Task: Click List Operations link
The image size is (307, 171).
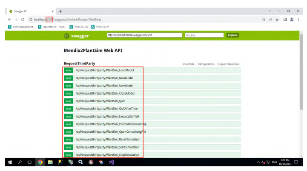Action: 206,64
